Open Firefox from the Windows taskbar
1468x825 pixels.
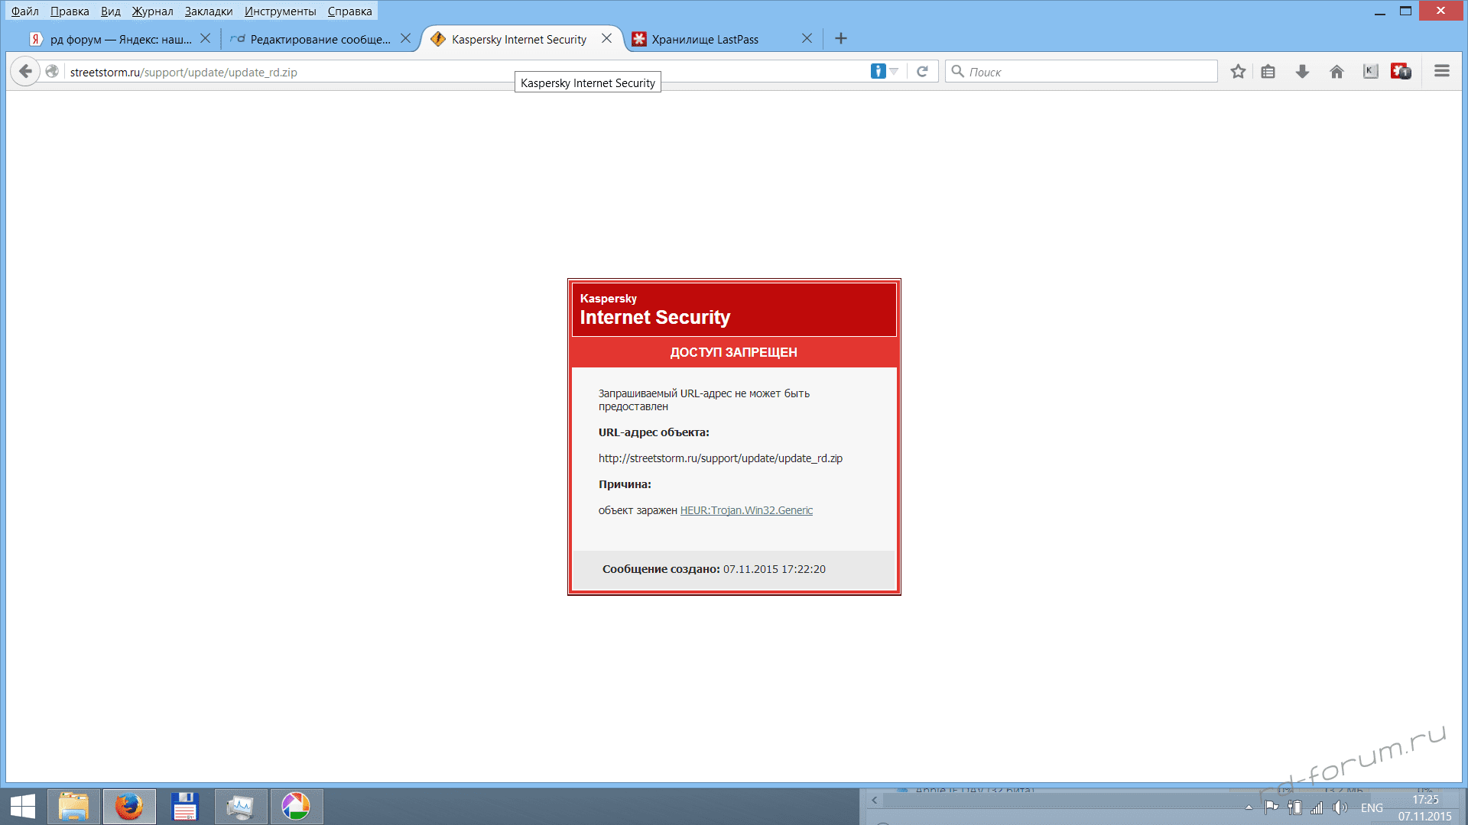tap(129, 807)
